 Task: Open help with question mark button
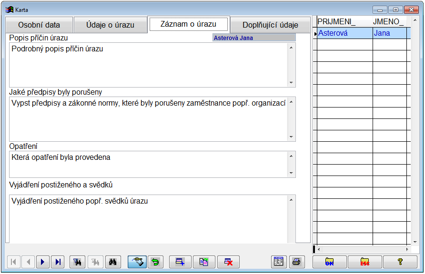coord(400,262)
